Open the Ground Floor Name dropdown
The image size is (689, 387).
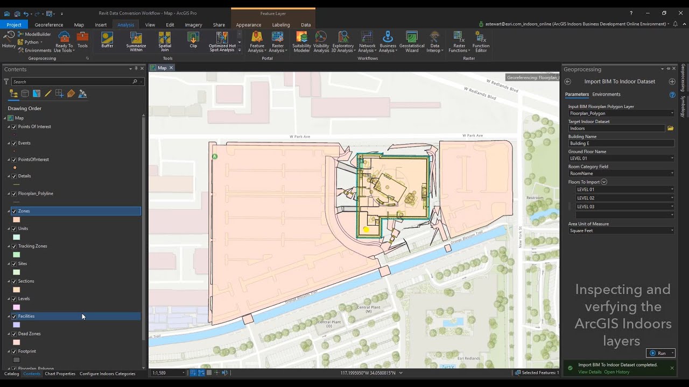tap(672, 159)
